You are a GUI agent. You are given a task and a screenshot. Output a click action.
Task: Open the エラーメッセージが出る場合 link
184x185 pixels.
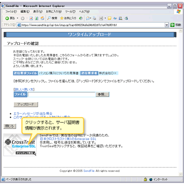coord(33,114)
